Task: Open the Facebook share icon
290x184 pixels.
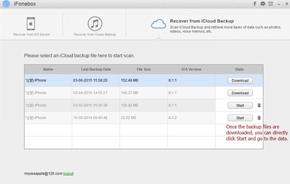Action: tap(255, 4)
